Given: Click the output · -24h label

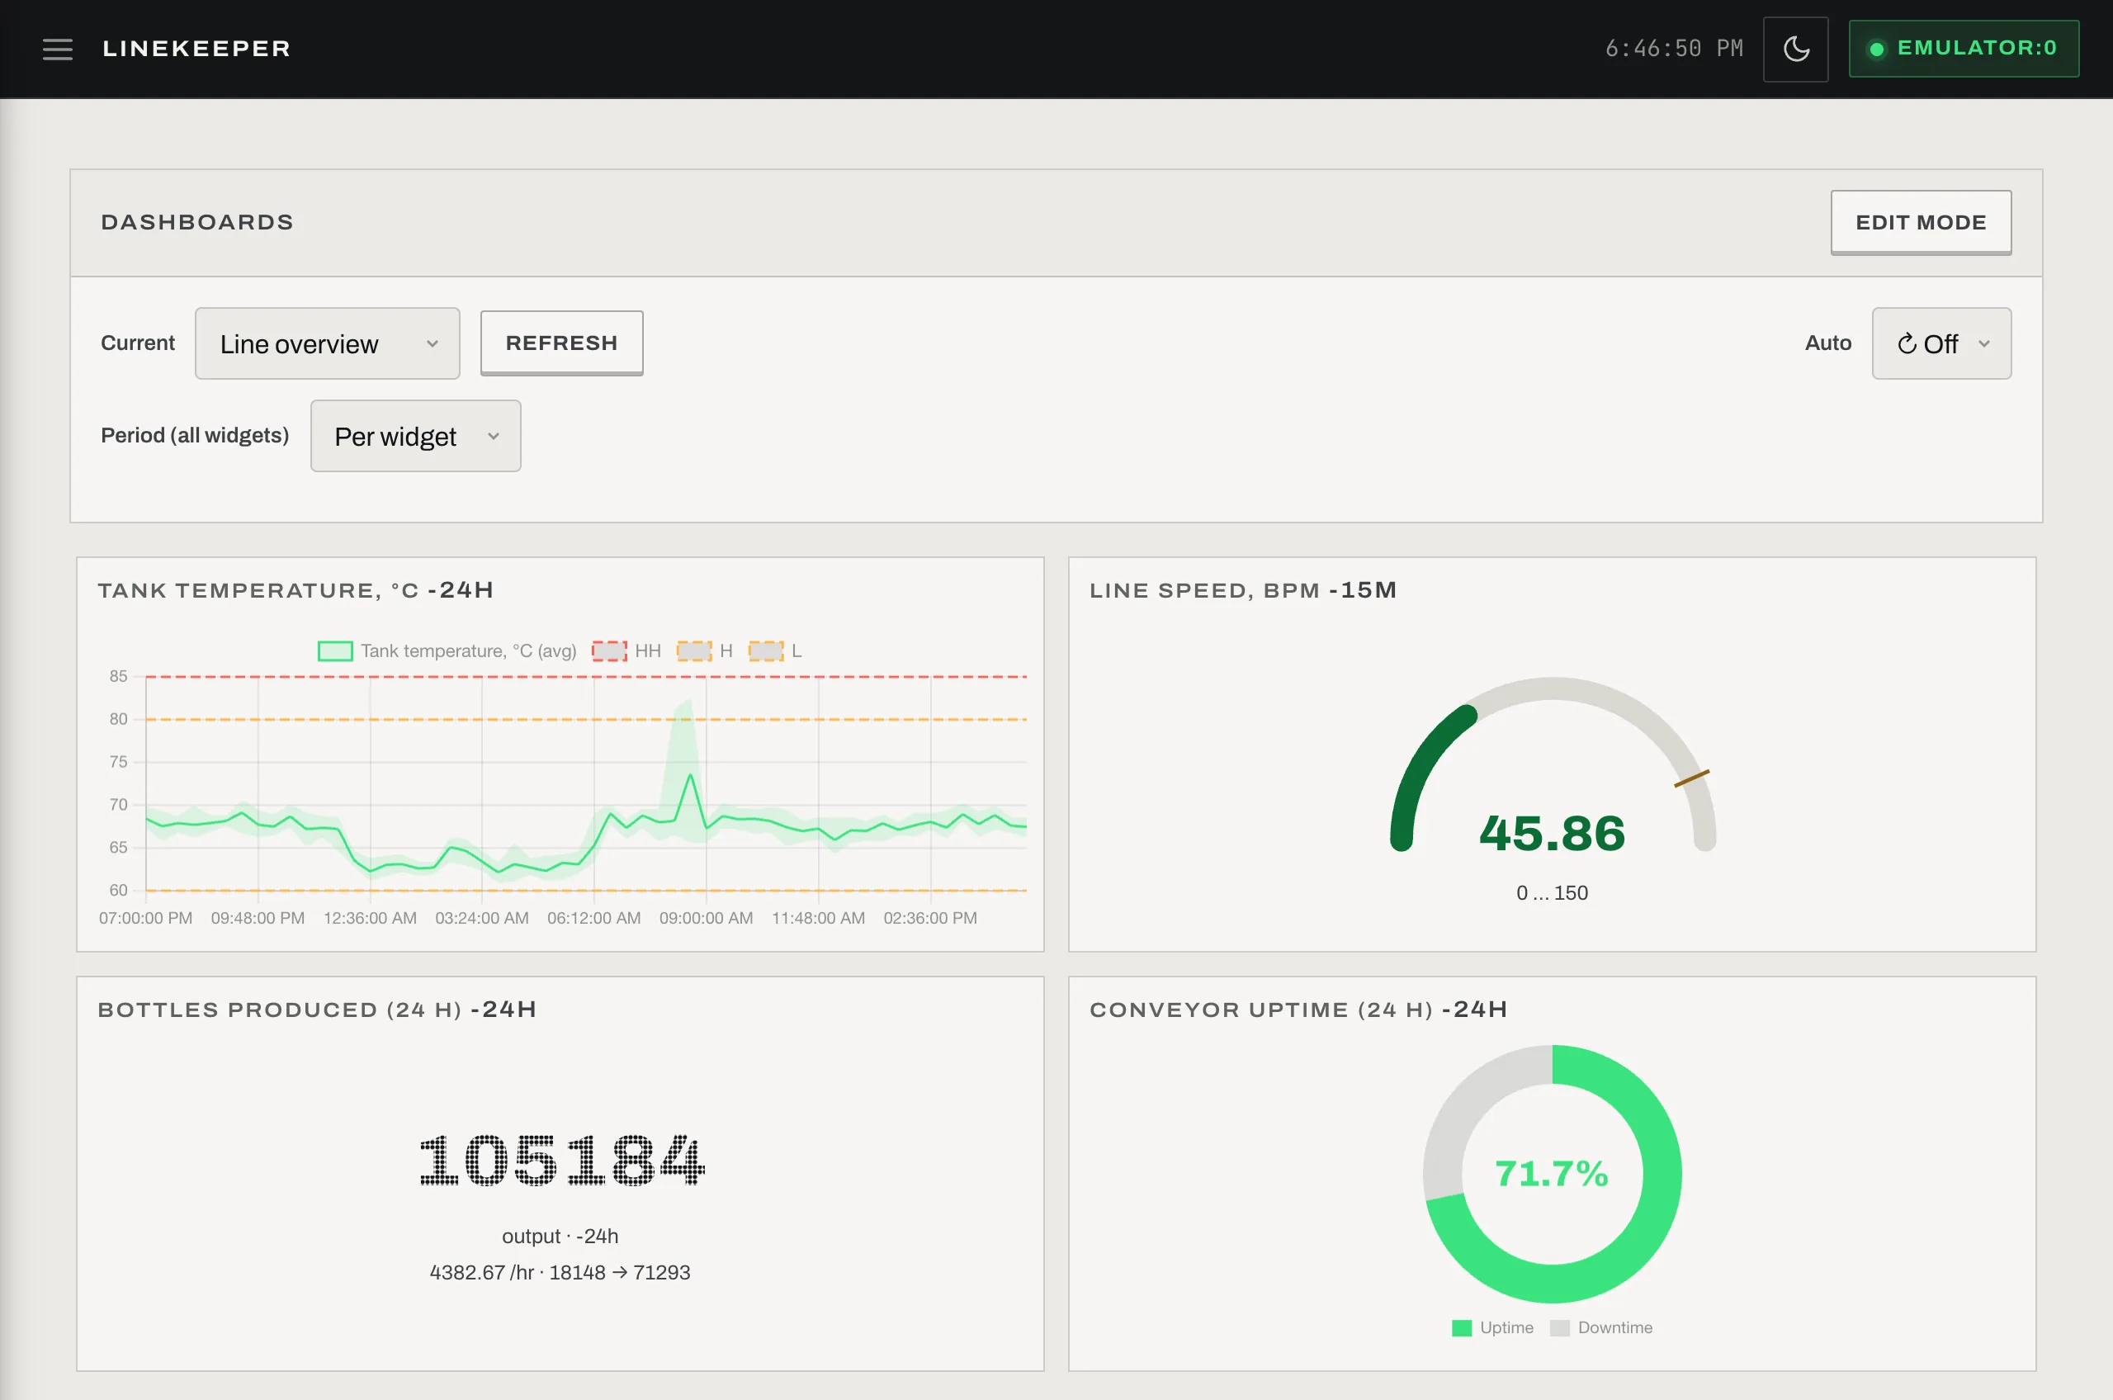Looking at the screenshot, I should [x=560, y=1236].
